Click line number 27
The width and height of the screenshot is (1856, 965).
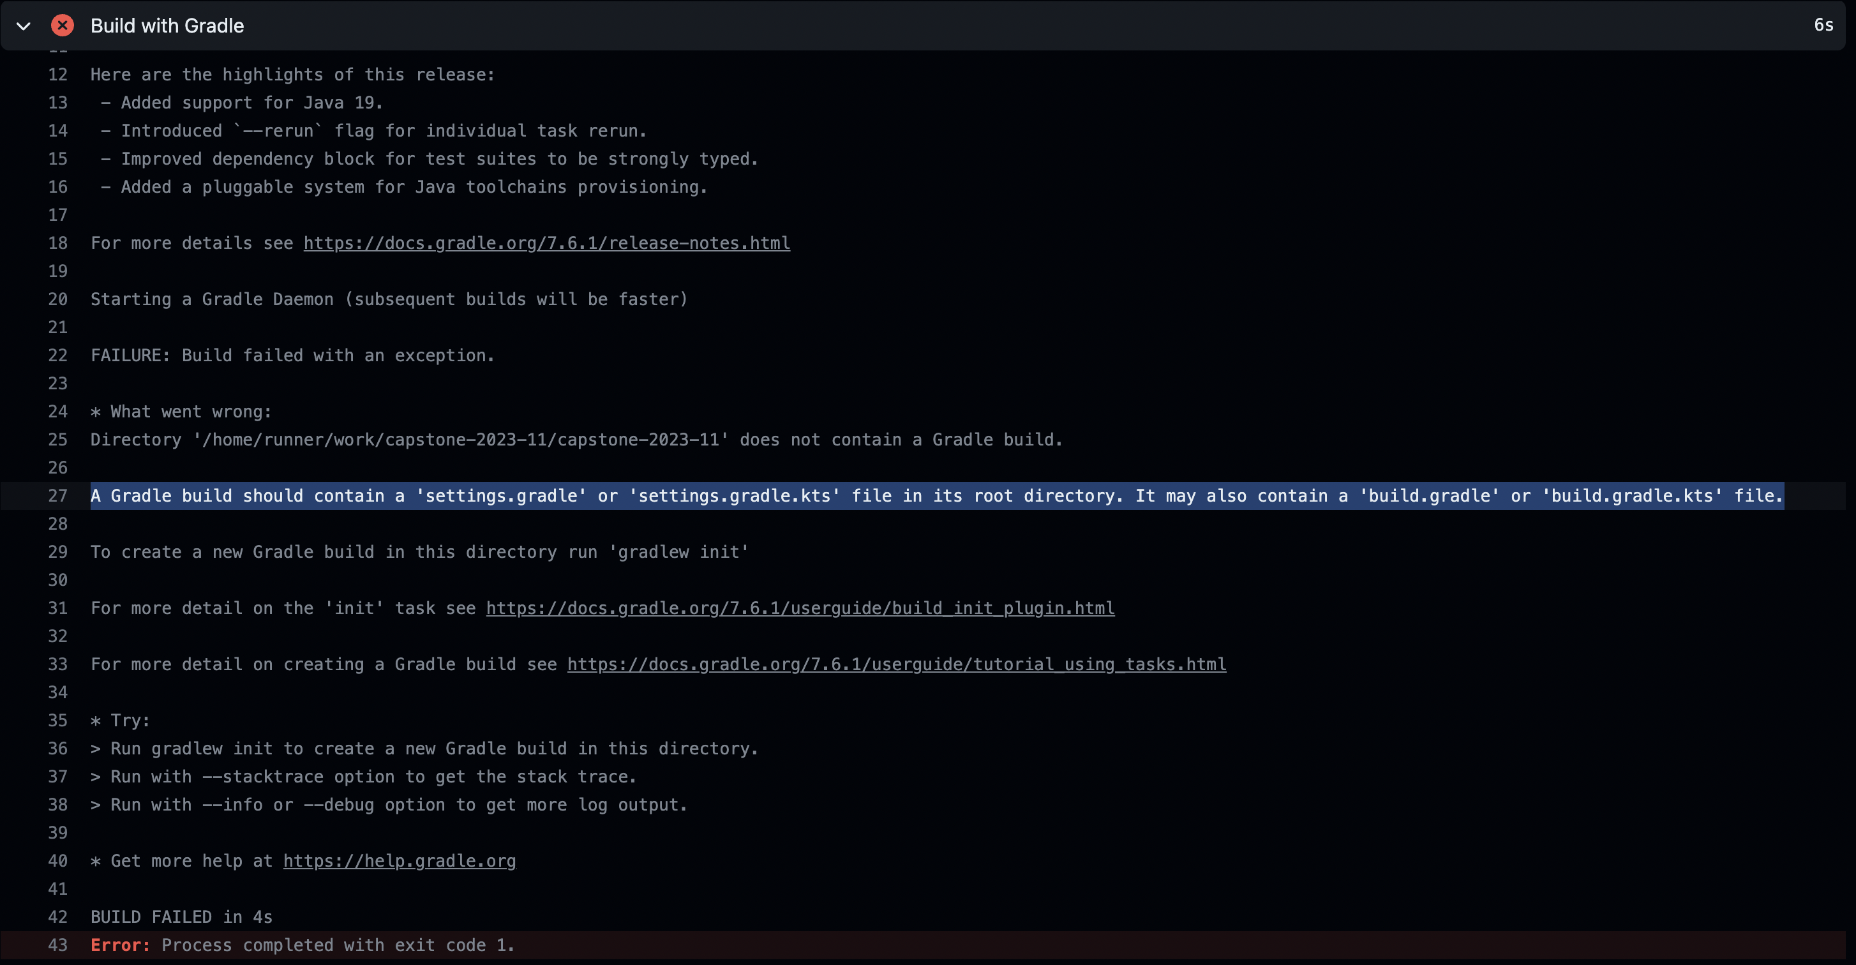click(57, 496)
